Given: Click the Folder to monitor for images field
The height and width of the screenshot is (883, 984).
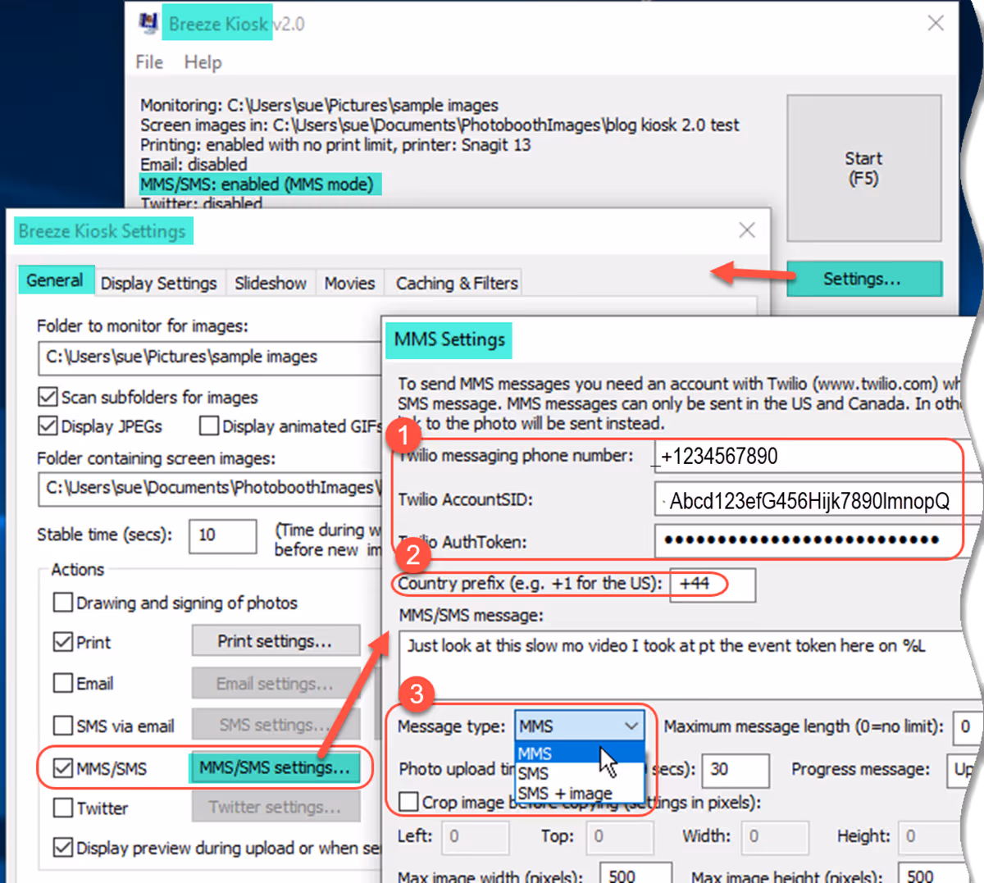Looking at the screenshot, I should tap(210, 357).
